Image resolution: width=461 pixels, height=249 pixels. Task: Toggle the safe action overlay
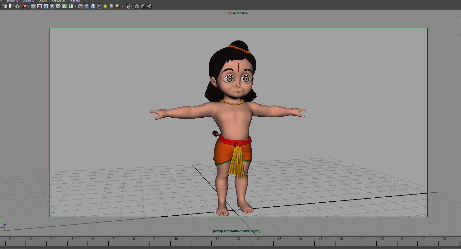(x=64, y=6)
